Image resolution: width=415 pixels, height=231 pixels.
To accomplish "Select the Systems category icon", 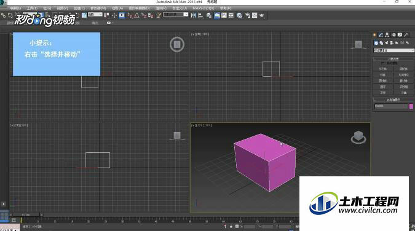I will 408,42.
